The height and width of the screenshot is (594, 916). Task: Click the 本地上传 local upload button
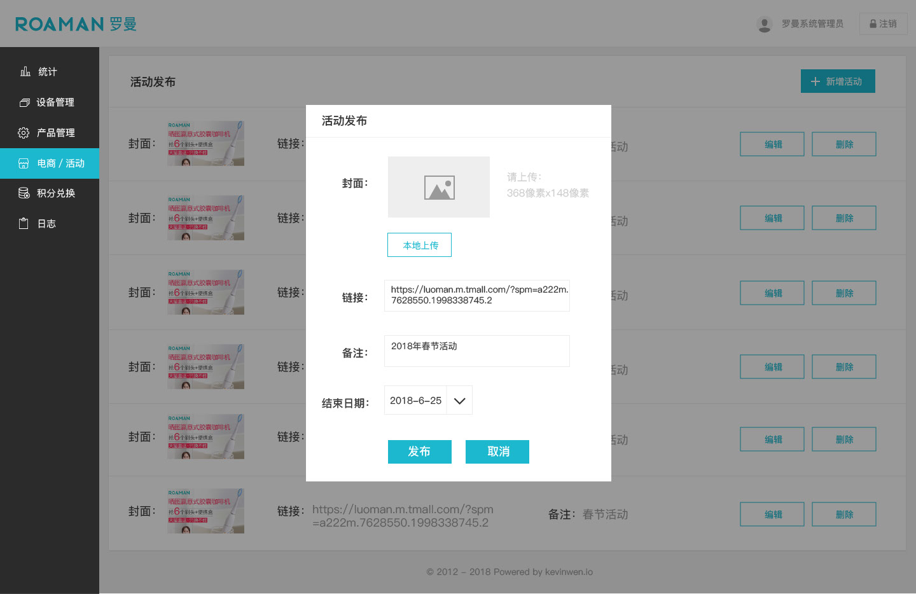pyautogui.click(x=420, y=245)
